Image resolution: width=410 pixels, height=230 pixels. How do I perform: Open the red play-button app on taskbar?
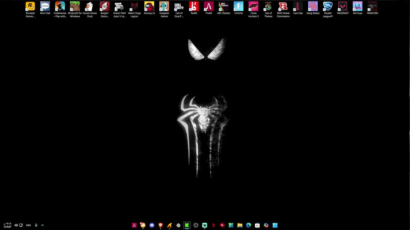tap(222, 225)
